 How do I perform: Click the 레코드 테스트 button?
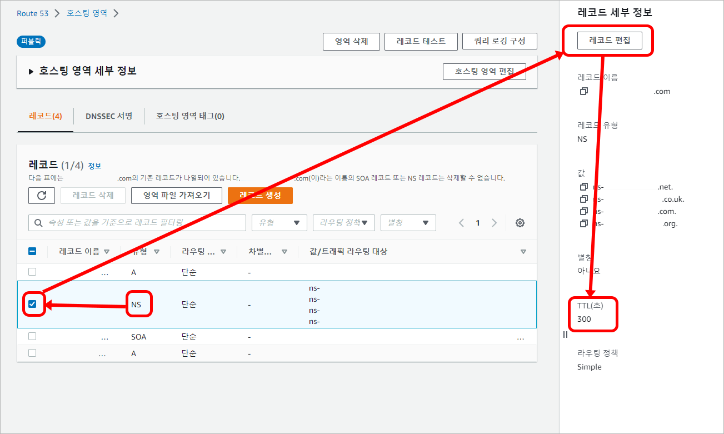pos(421,41)
